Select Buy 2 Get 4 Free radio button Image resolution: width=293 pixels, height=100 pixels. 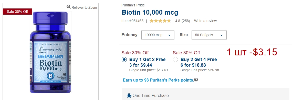click(175, 60)
